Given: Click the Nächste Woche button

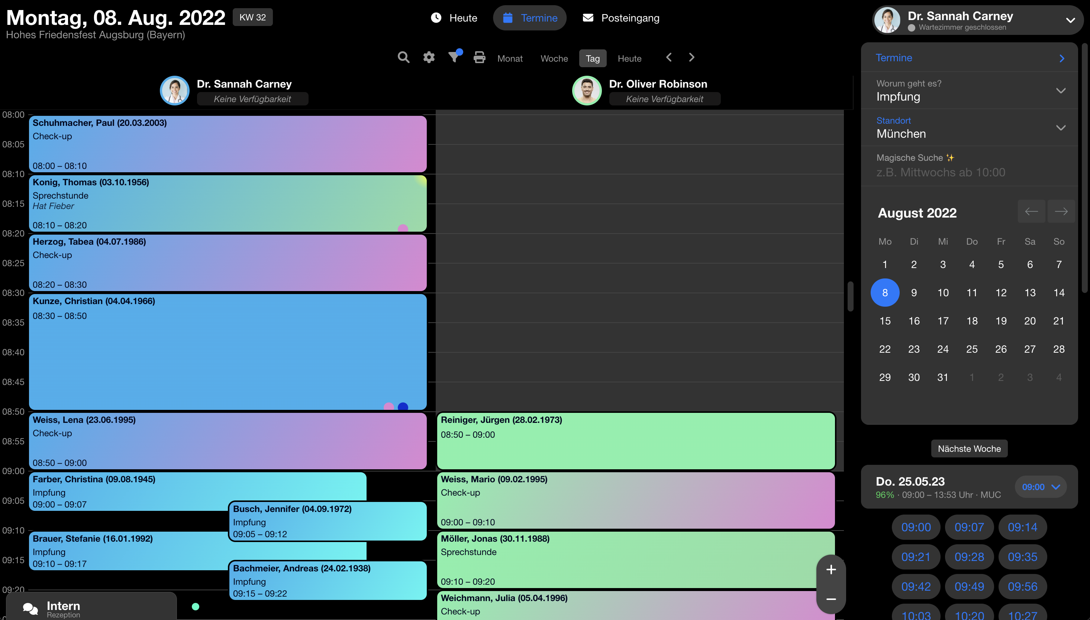Looking at the screenshot, I should (969, 449).
